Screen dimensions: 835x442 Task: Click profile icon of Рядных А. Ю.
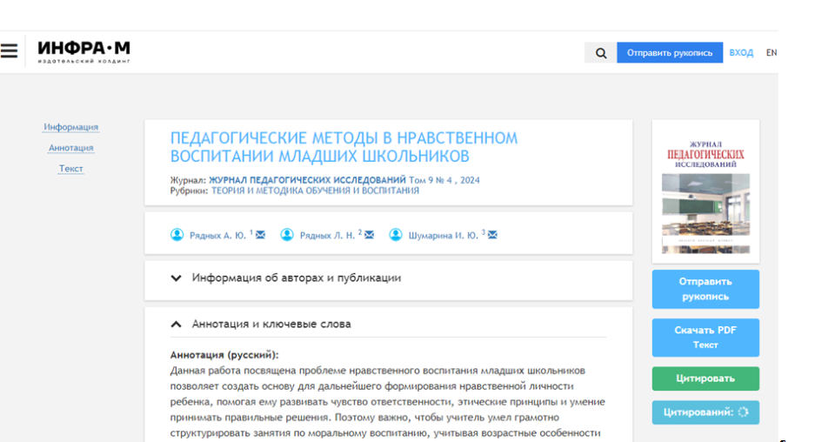pyautogui.click(x=177, y=235)
